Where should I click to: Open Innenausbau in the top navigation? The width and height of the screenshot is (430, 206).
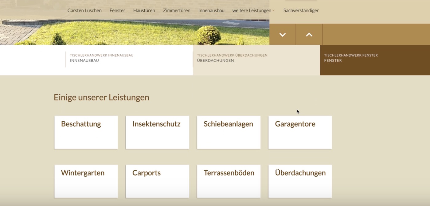[211, 10]
